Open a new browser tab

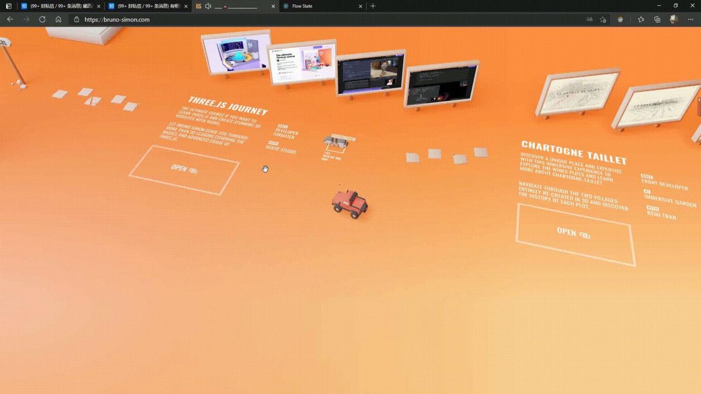373,6
